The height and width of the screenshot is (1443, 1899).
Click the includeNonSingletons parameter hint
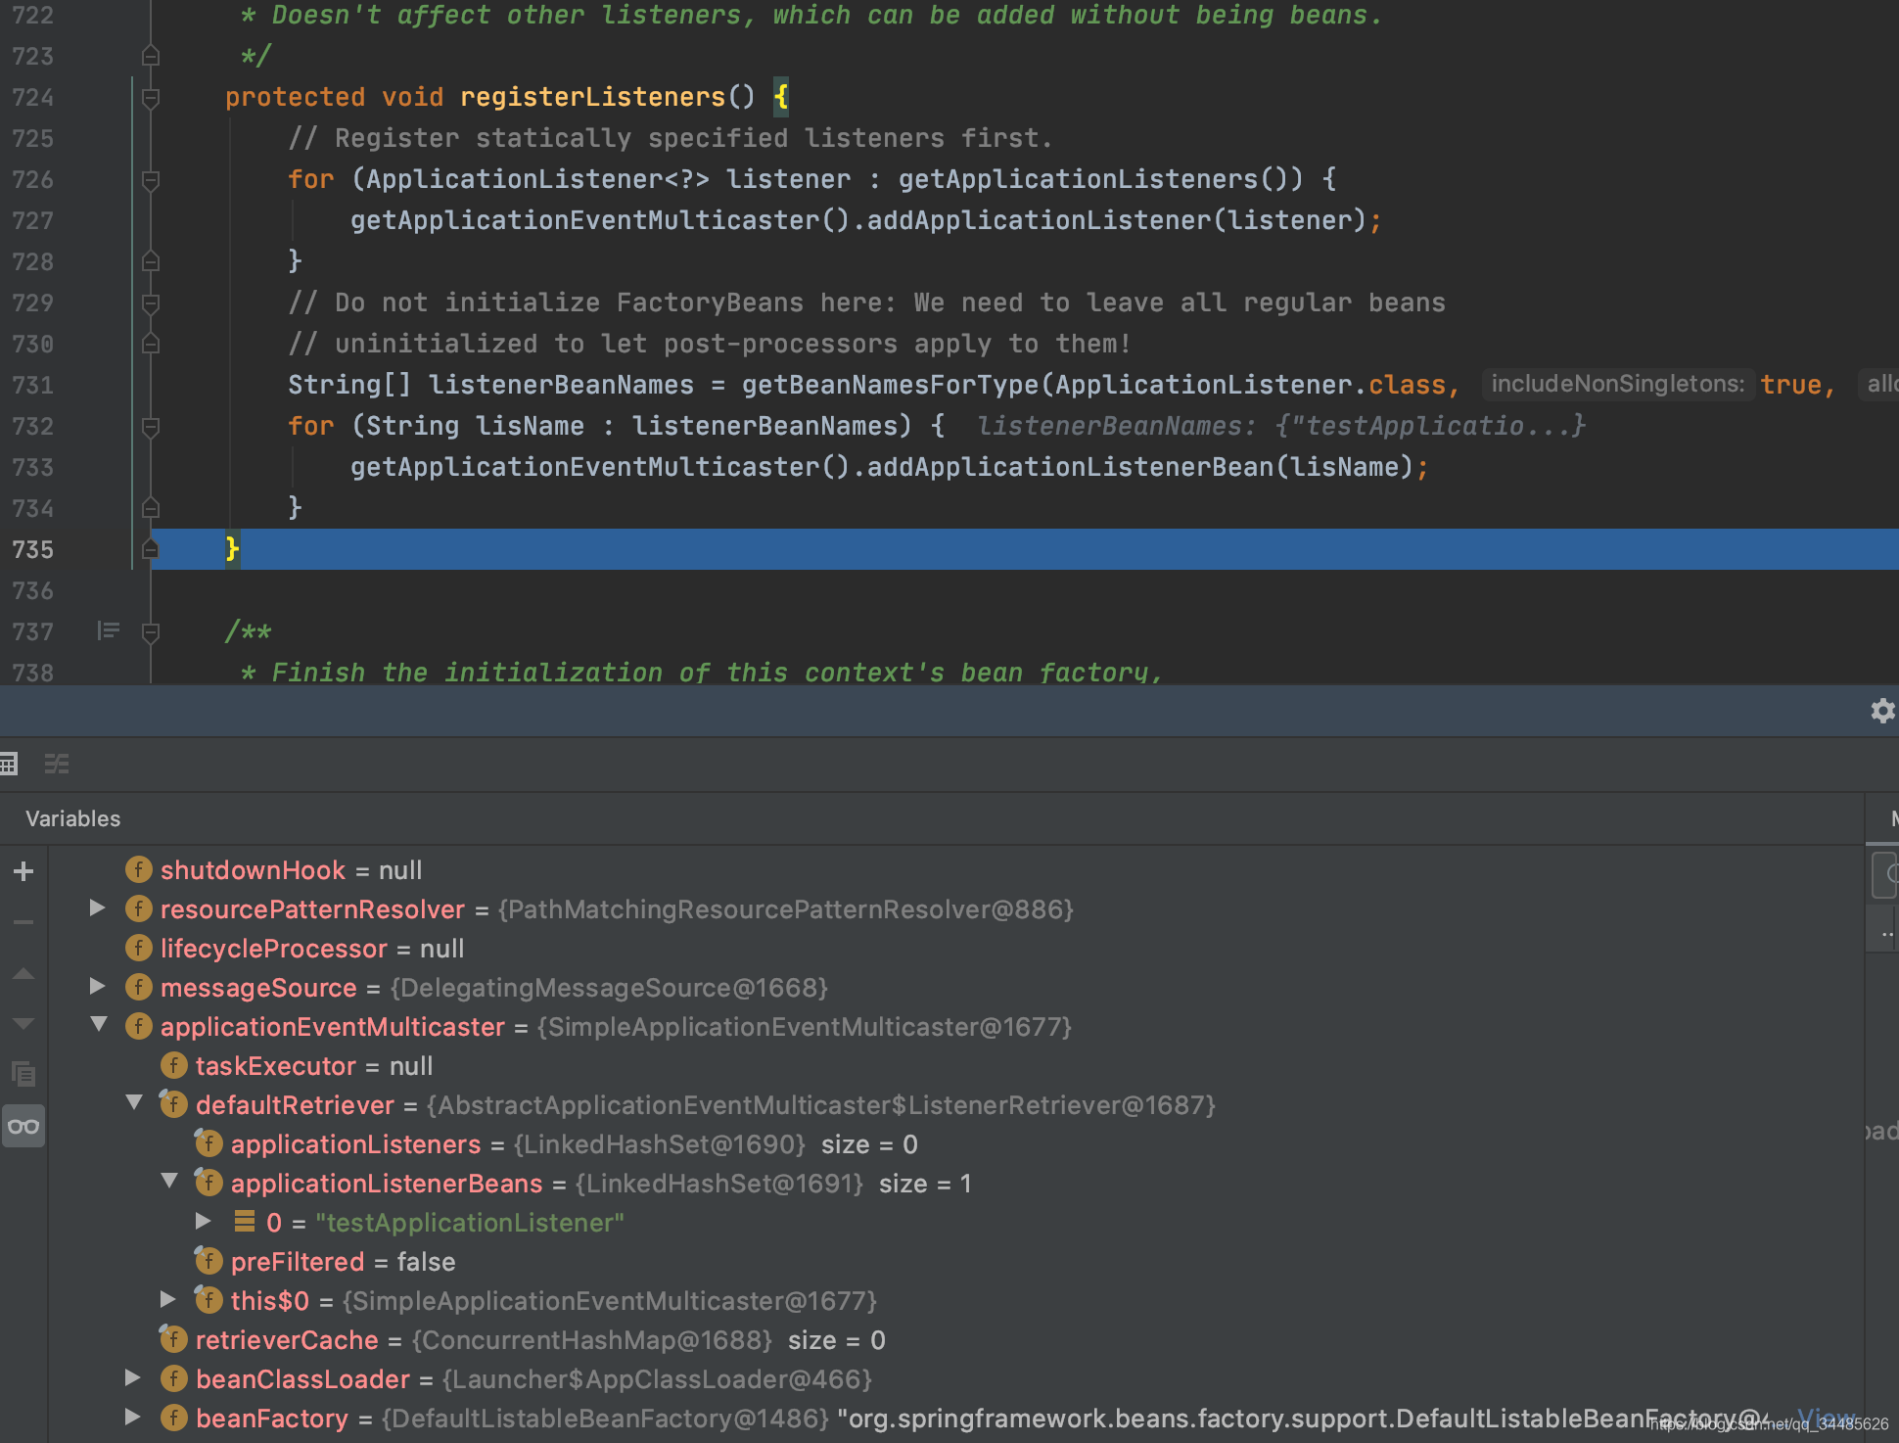1617,384
